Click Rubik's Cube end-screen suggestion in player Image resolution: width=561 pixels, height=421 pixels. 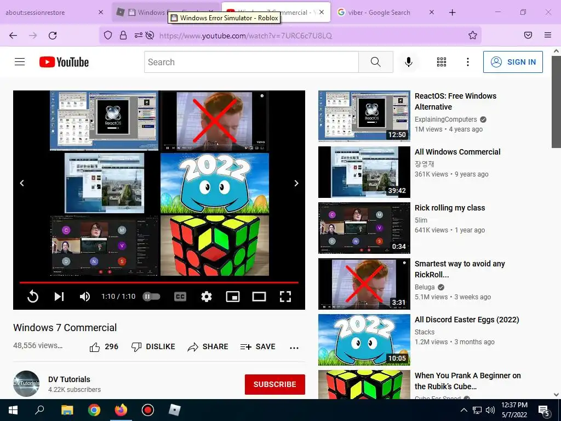215,246
